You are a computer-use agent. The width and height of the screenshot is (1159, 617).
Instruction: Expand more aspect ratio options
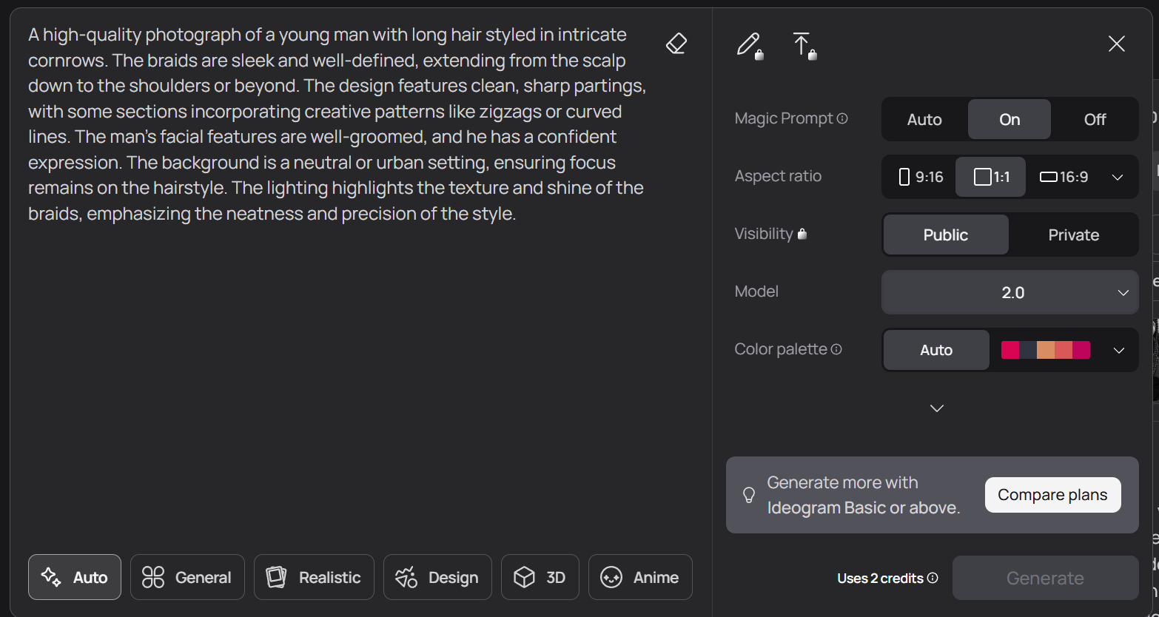(x=1118, y=177)
